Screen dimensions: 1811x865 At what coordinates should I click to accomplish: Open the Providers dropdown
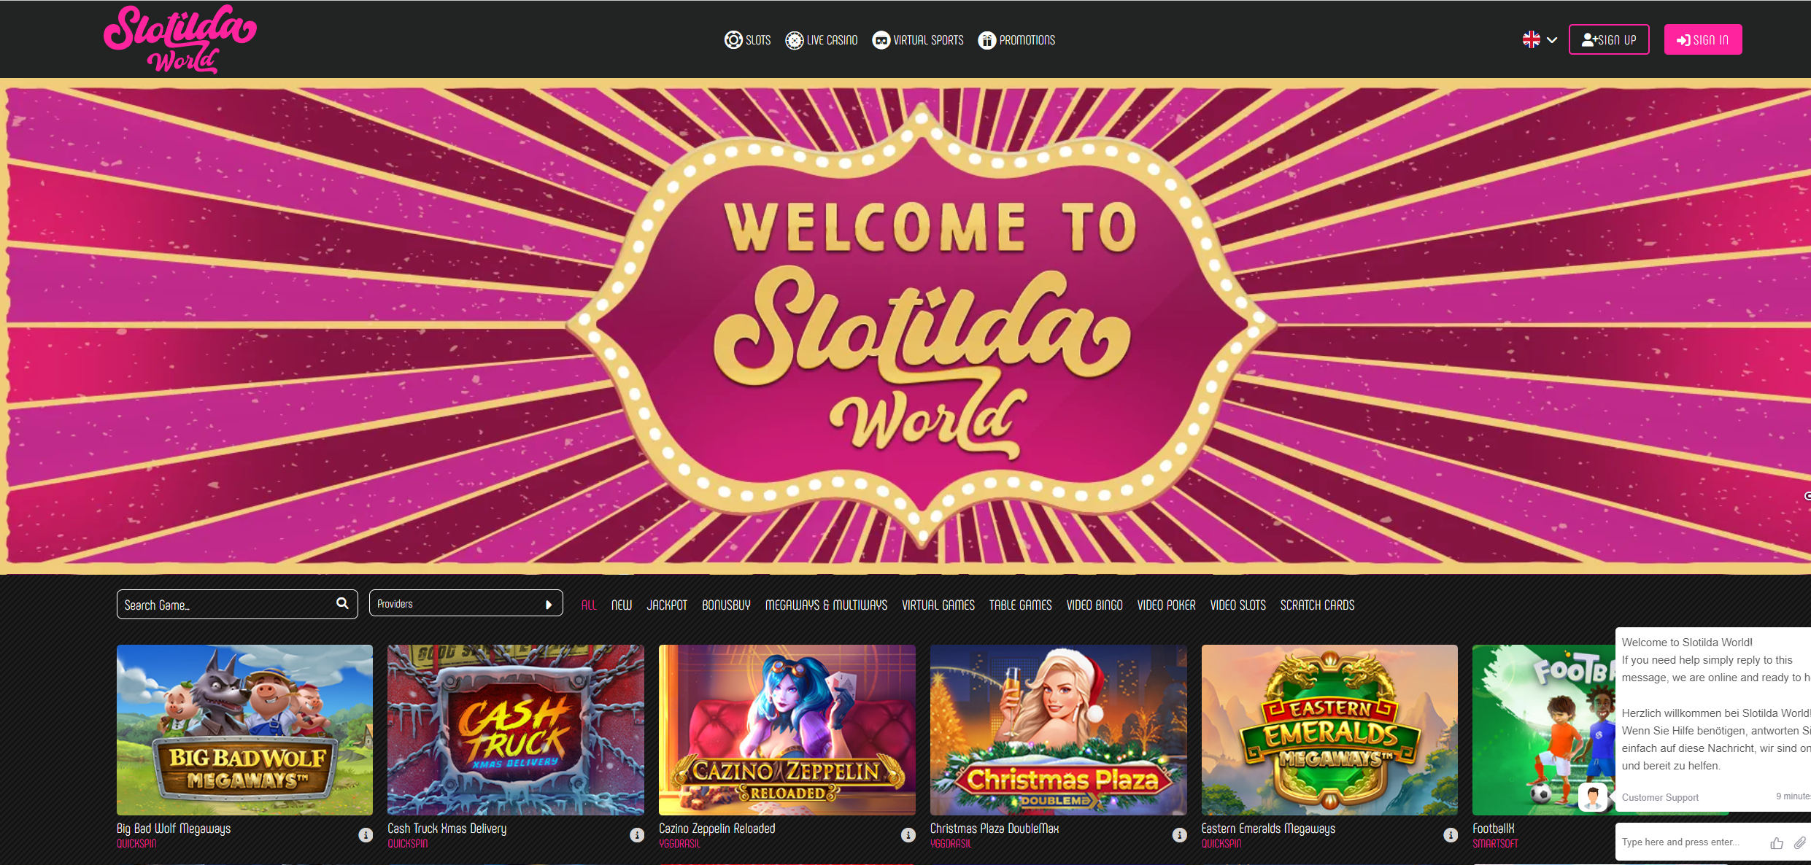(466, 604)
